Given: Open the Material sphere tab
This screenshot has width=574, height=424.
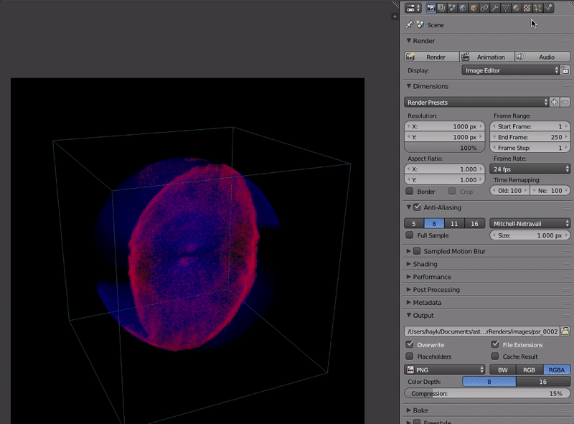Looking at the screenshot, I should 516,8.
